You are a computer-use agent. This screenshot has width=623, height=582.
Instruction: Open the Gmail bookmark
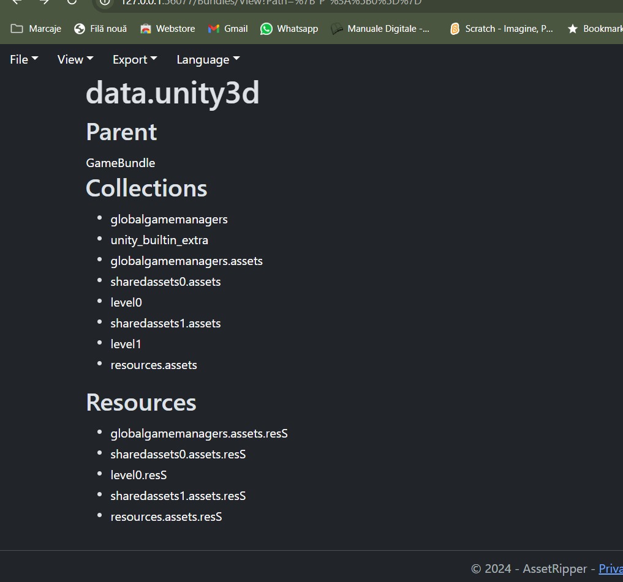[x=228, y=29]
